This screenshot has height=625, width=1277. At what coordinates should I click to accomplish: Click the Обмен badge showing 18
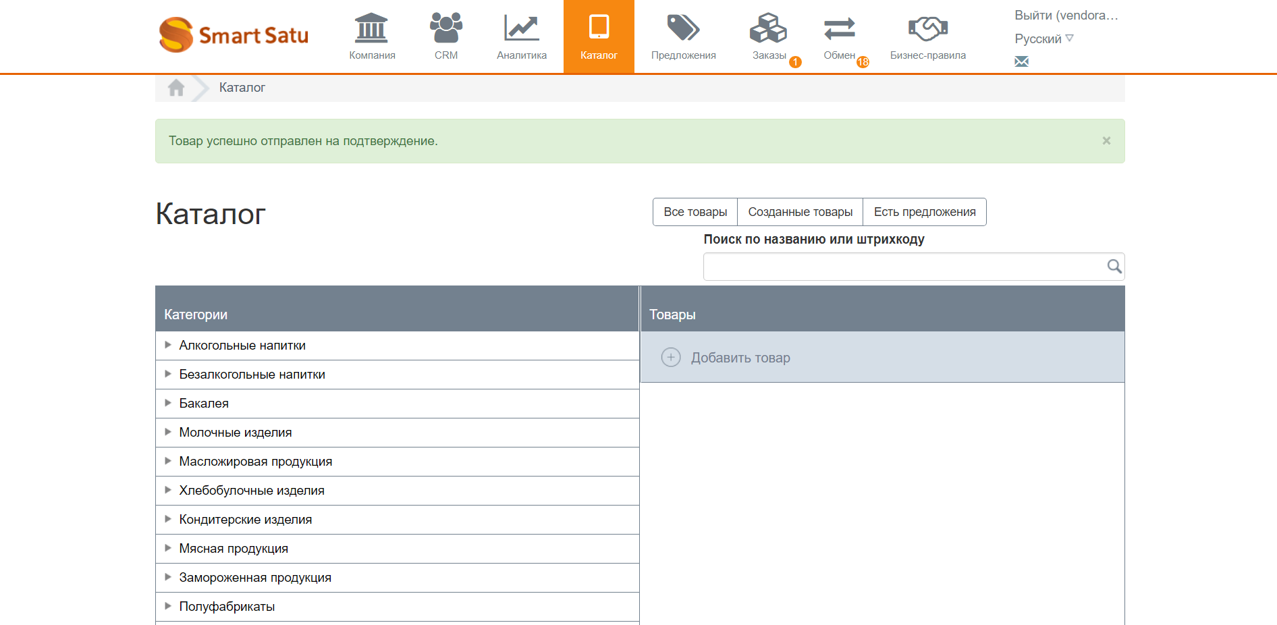coord(863,62)
